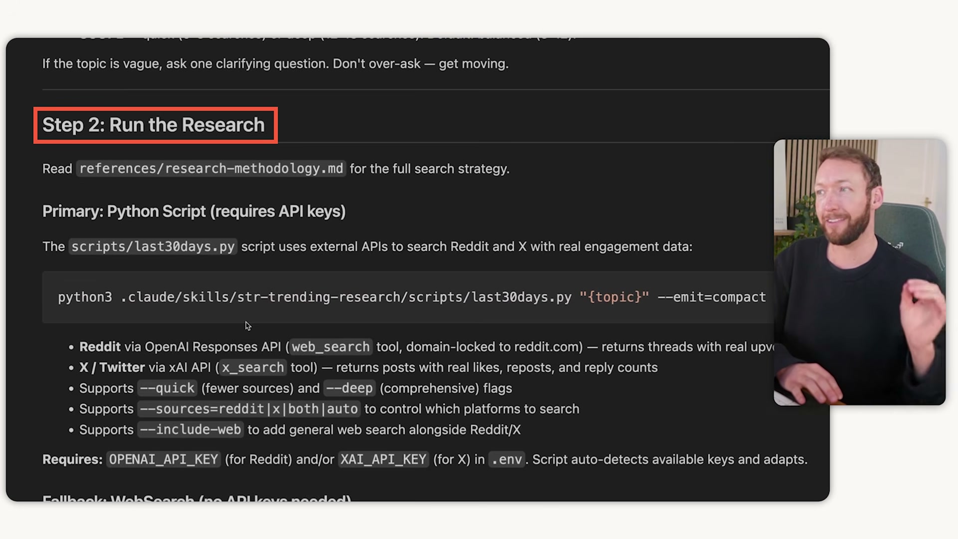This screenshot has width=958, height=539.
Task: Click the Reddit bullet point label
Action: (x=100, y=346)
